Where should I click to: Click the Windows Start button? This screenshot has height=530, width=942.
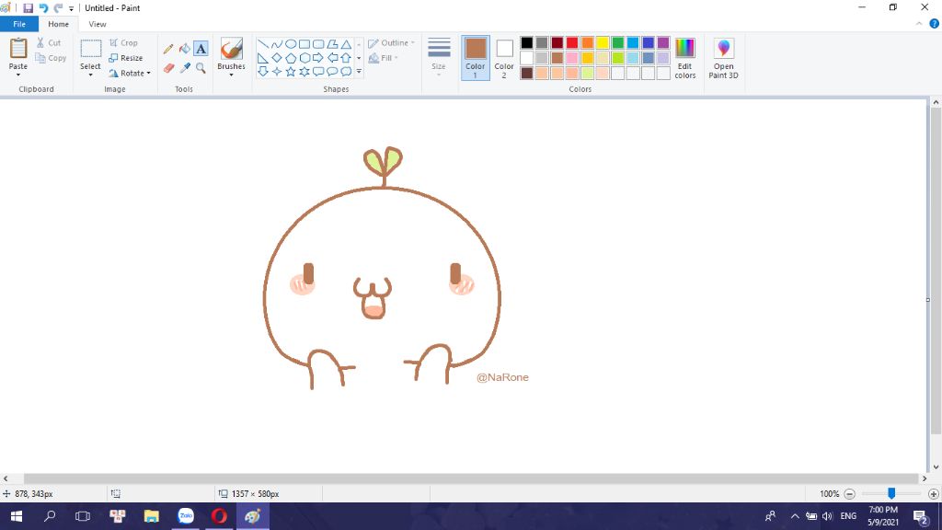coord(17,516)
